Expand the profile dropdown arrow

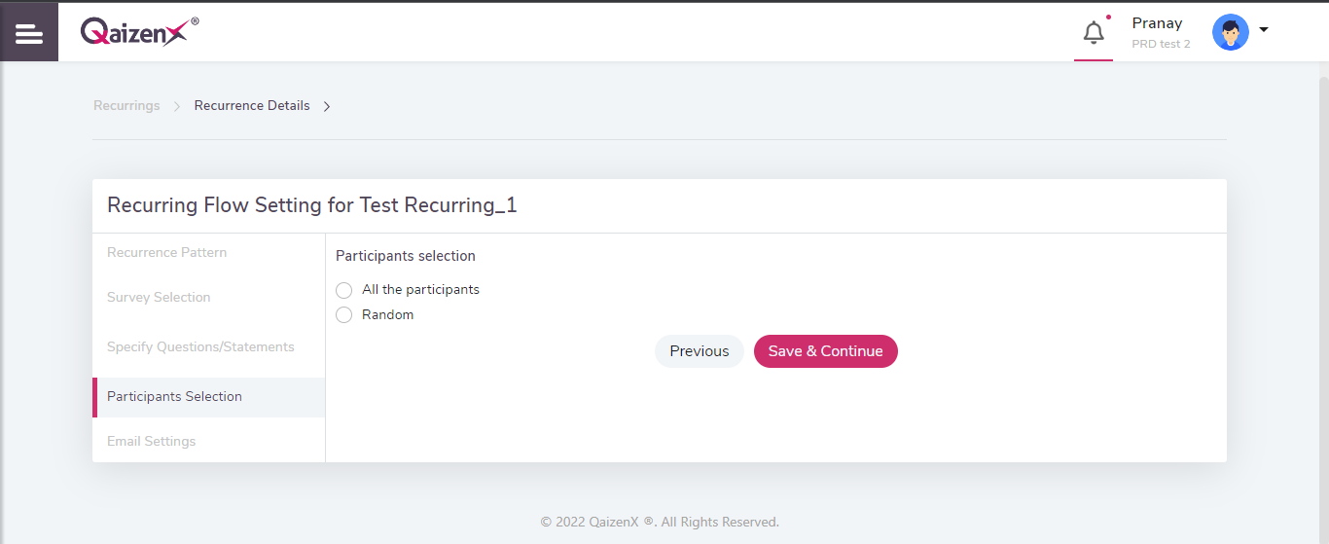(x=1264, y=29)
